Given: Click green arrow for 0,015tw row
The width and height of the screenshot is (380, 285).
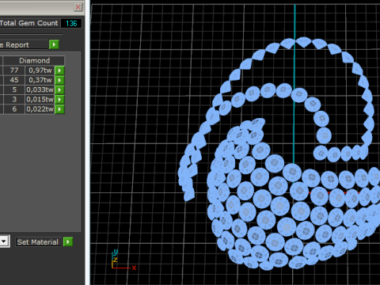Looking at the screenshot, I should (59, 100).
